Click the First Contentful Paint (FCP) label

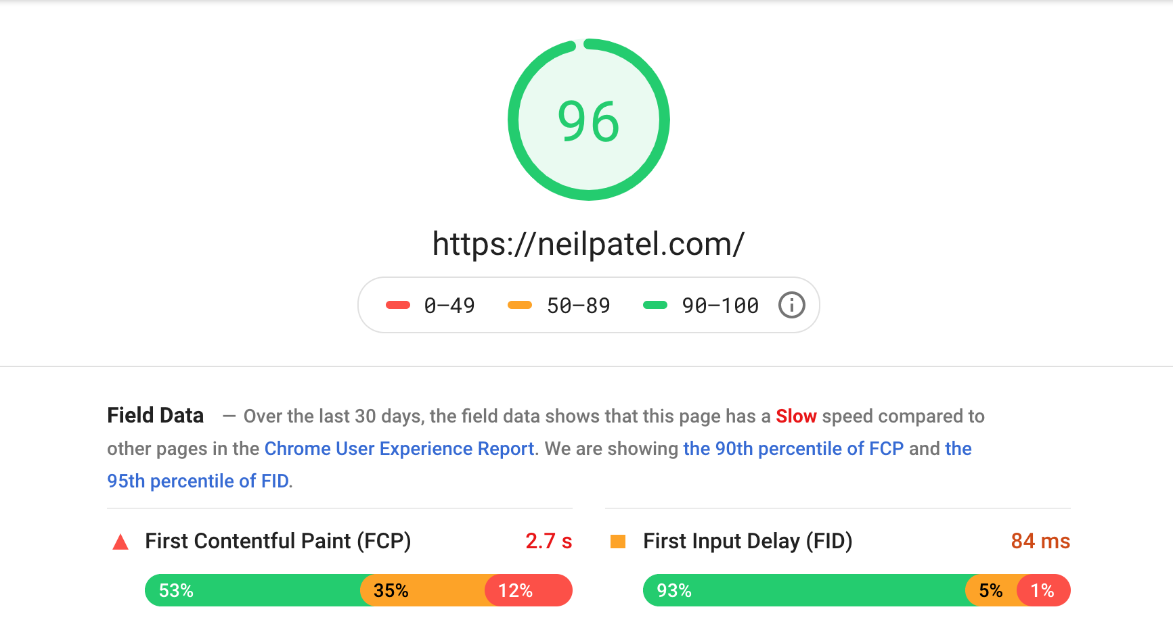point(278,541)
